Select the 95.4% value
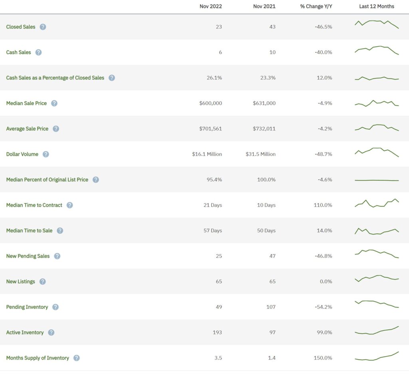Viewport: 409px width, 374px height. click(214, 180)
